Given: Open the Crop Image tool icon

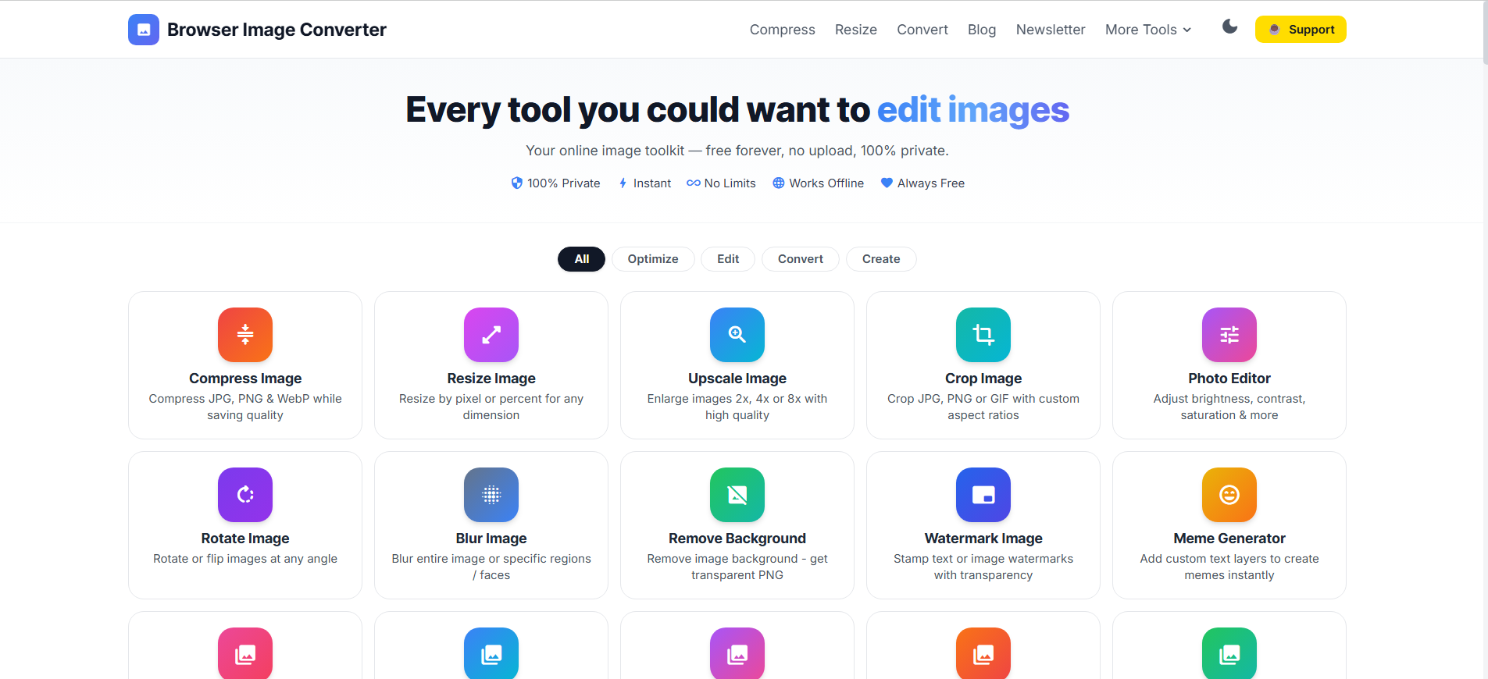Looking at the screenshot, I should click(x=983, y=335).
